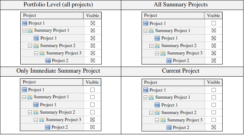
Task: Select Project 2 row text in Portfolio Level table
Action: point(60,61)
